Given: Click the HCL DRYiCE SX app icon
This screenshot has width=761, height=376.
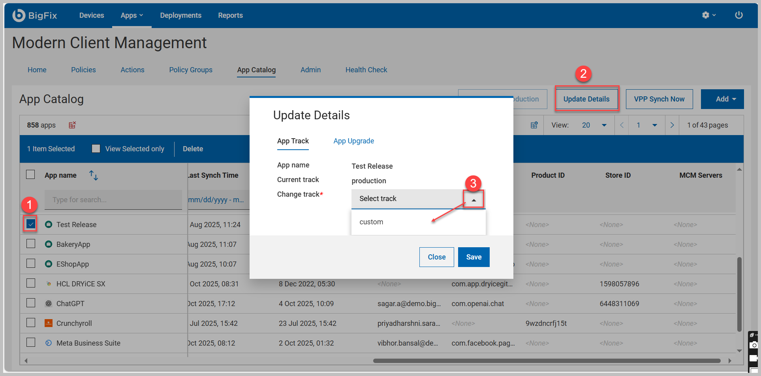Looking at the screenshot, I should pyautogui.click(x=49, y=284).
